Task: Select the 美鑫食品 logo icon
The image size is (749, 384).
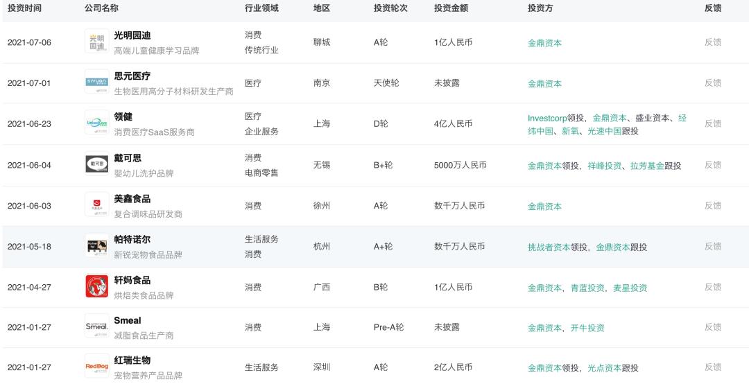Action: click(x=96, y=205)
